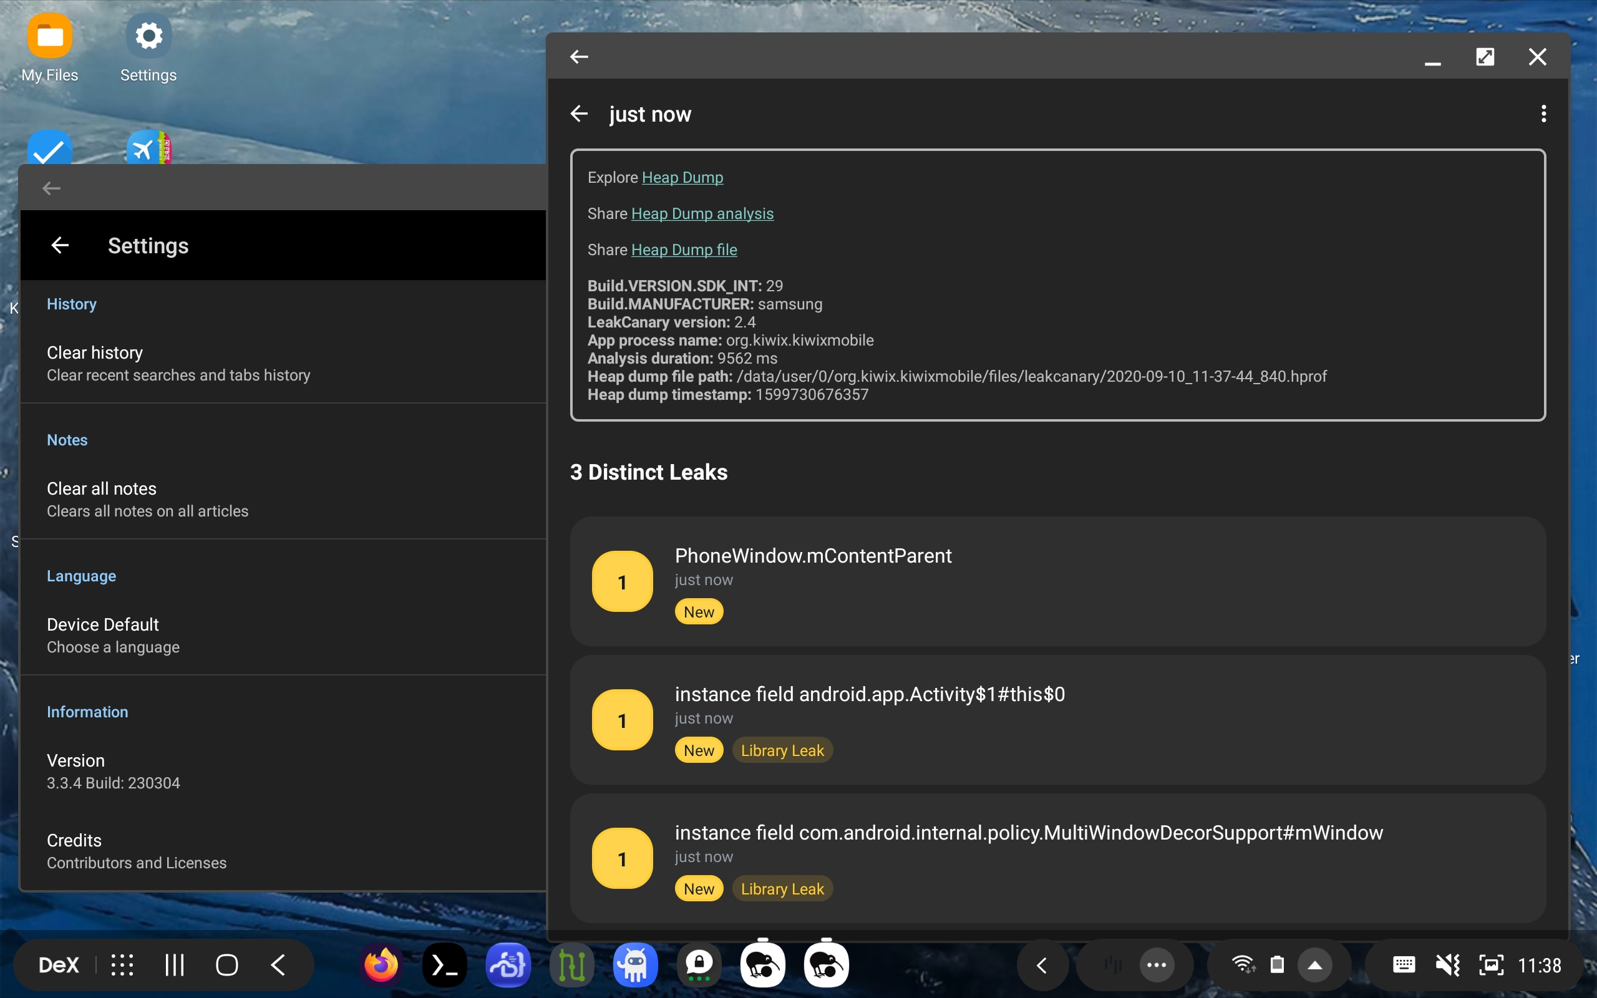Image resolution: width=1597 pixels, height=998 pixels.
Task: Click the History section header
Action: tap(71, 304)
